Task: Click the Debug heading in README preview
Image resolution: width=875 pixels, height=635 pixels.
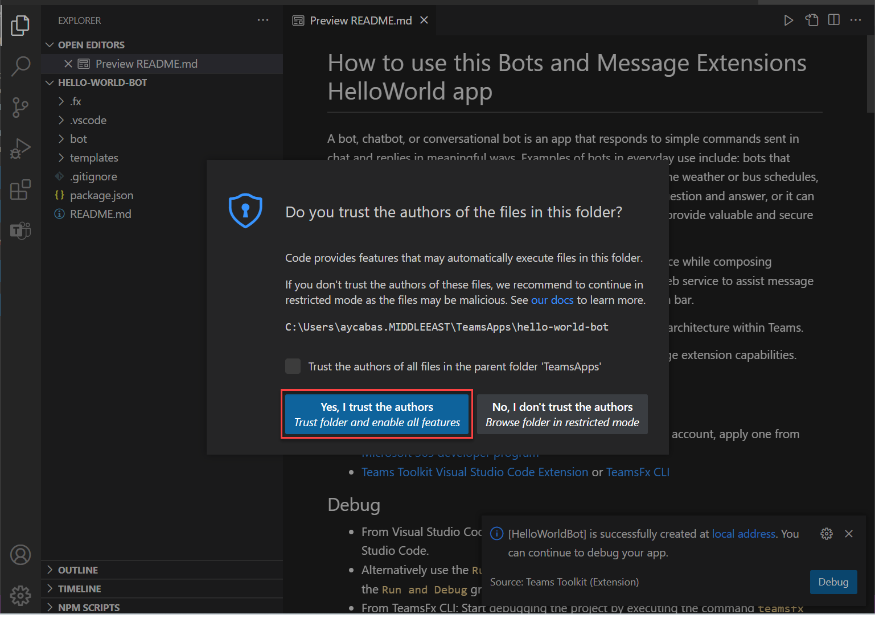Action: 354,505
